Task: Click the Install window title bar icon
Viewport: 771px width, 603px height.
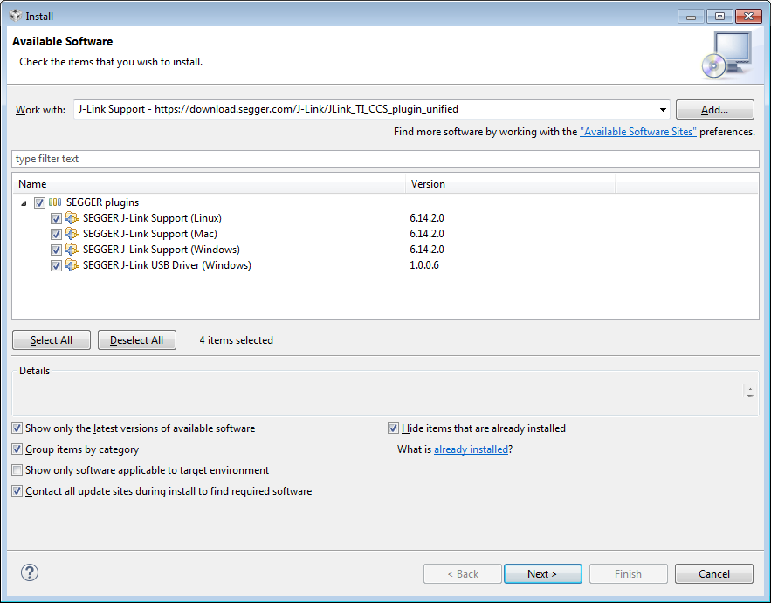Action: coord(16,16)
